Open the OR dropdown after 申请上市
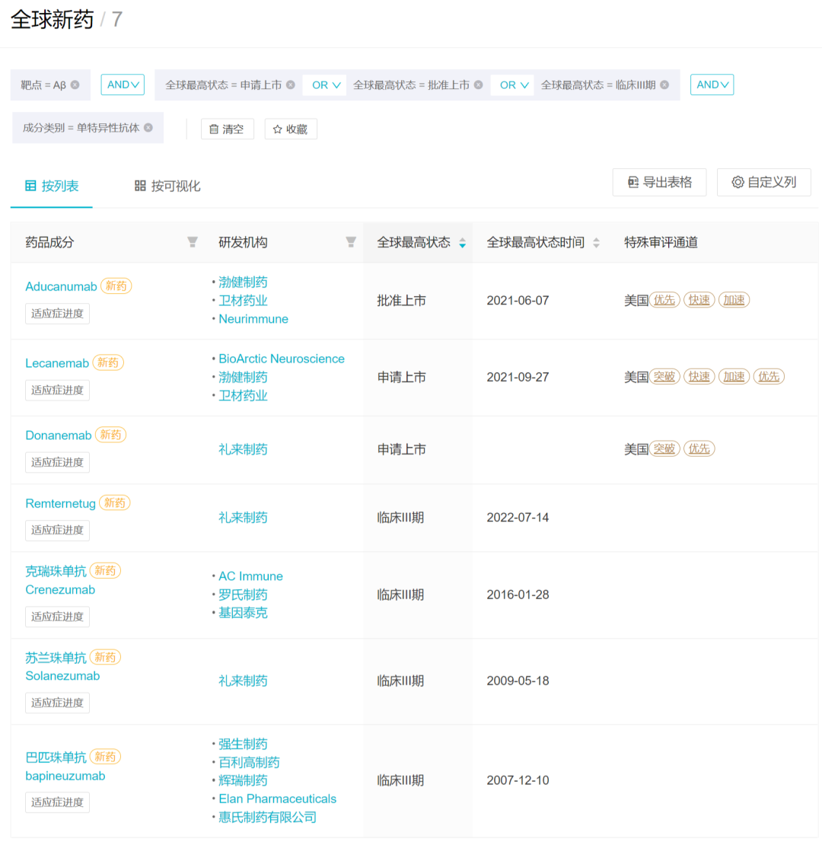 point(325,85)
